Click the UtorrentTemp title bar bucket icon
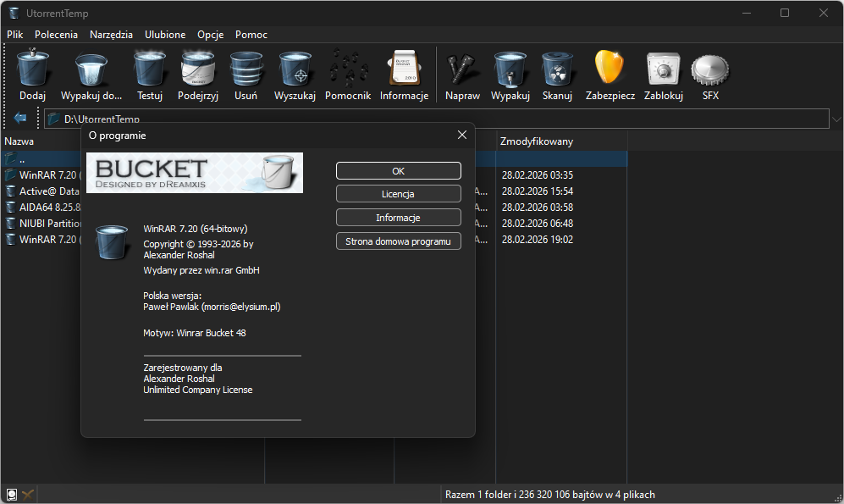 click(14, 13)
